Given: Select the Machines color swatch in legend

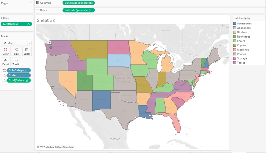Looking at the screenshot, I should 235,50.
